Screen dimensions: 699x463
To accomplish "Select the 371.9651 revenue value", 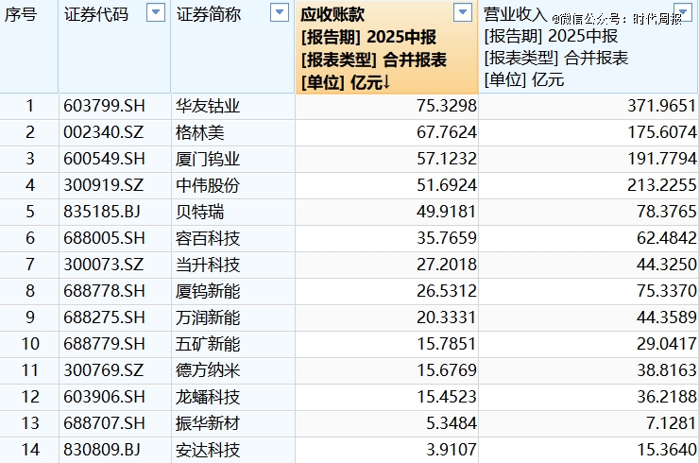I will point(661,106).
